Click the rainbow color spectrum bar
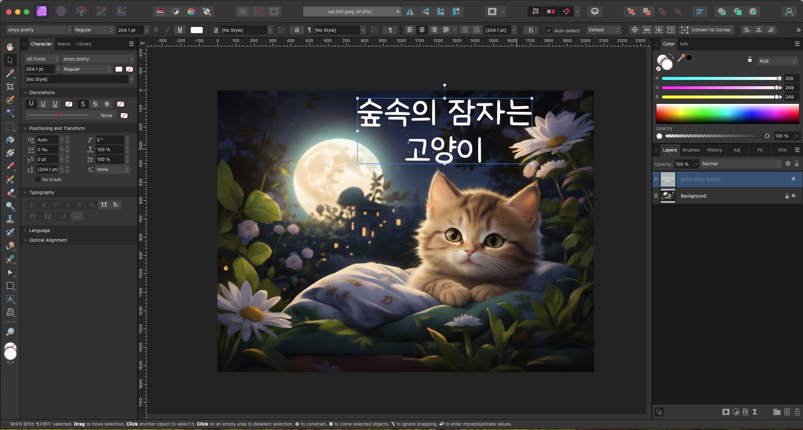The height and width of the screenshot is (430, 803). coord(727,114)
